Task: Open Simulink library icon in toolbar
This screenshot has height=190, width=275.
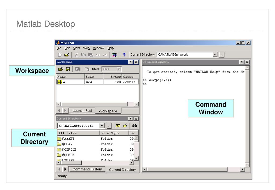Action: [114, 55]
